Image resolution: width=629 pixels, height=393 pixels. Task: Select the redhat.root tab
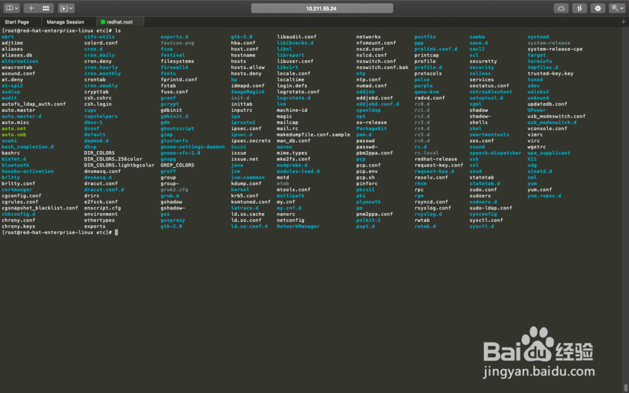point(120,22)
